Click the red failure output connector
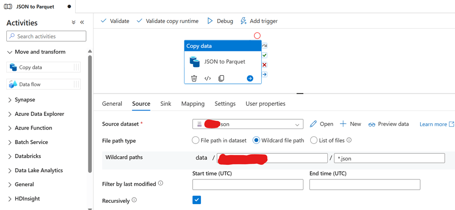This screenshot has width=455, height=210. tap(264, 65)
